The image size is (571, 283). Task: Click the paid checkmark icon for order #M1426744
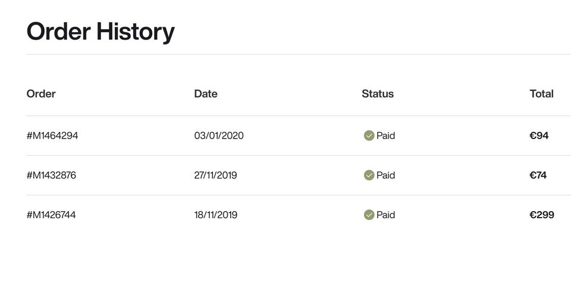[x=369, y=215]
